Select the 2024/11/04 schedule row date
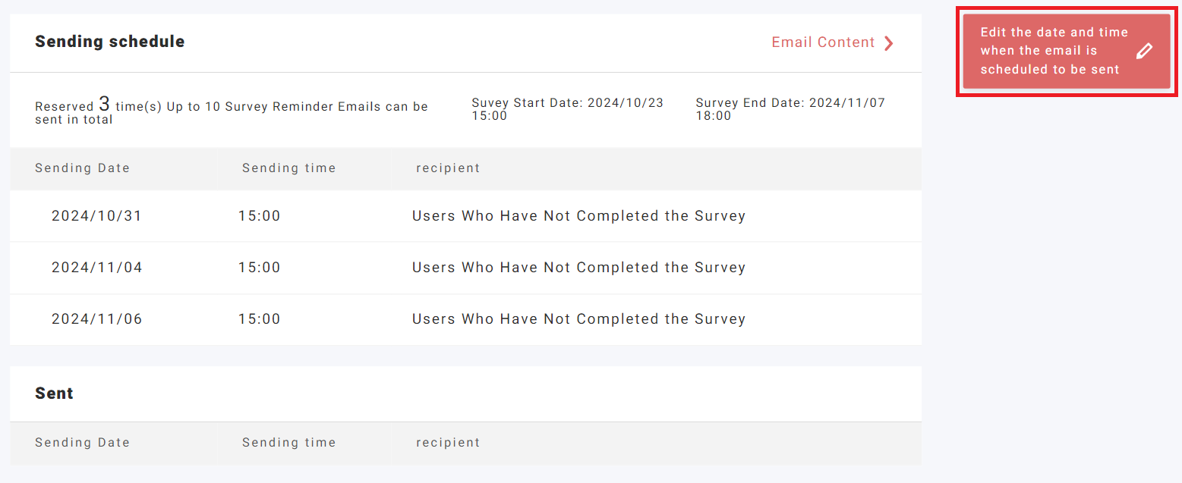The image size is (1182, 483). (96, 268)
